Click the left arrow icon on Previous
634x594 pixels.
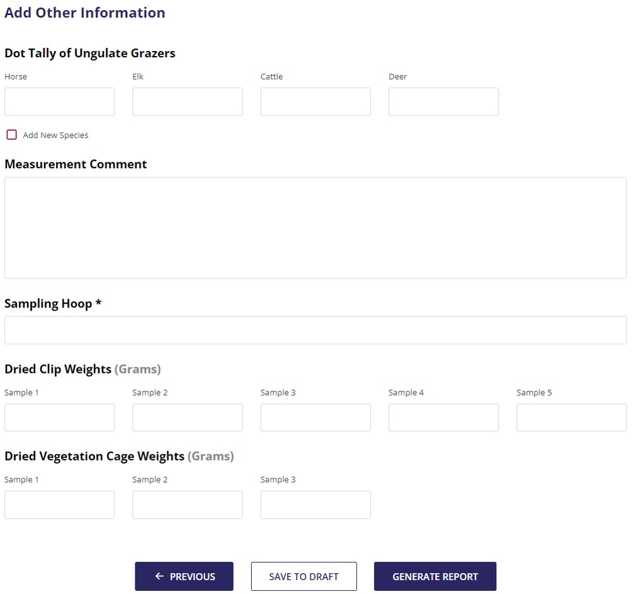click(159, 576)
